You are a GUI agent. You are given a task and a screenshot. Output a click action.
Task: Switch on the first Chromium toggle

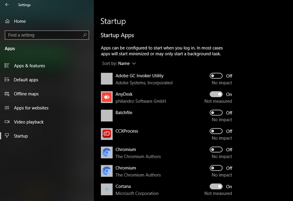tap(216, 150)
